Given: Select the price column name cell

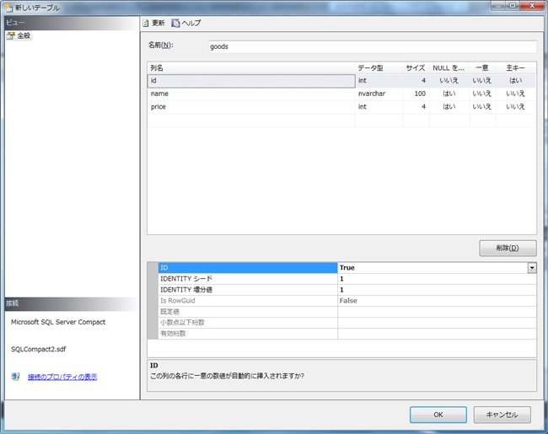Looking at the screenshot, I should [251, 107].
